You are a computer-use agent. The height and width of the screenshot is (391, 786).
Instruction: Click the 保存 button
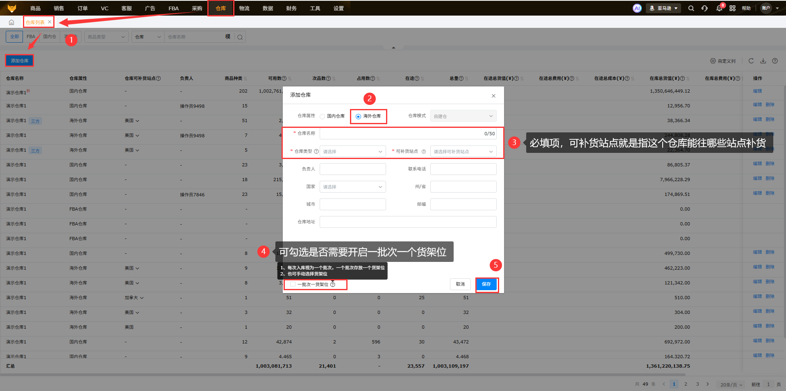click(x=486, y=284)
